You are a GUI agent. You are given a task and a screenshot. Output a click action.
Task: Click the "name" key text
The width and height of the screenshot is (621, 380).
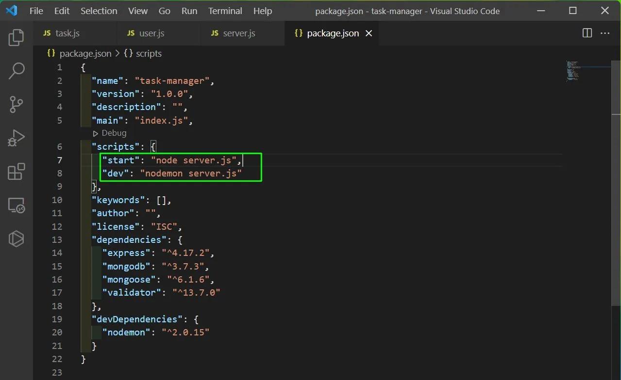point(108,80)
